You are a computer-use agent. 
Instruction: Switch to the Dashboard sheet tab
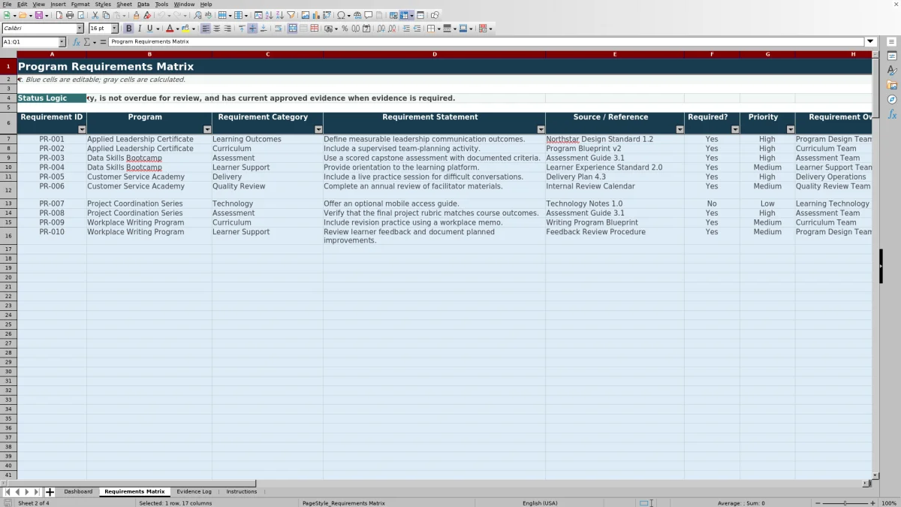tap(78, 492)
